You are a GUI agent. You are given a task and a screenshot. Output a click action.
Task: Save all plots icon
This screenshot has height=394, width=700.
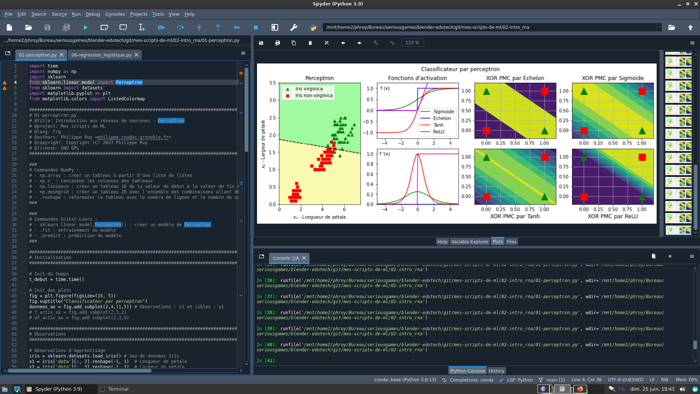pos(277,43)
